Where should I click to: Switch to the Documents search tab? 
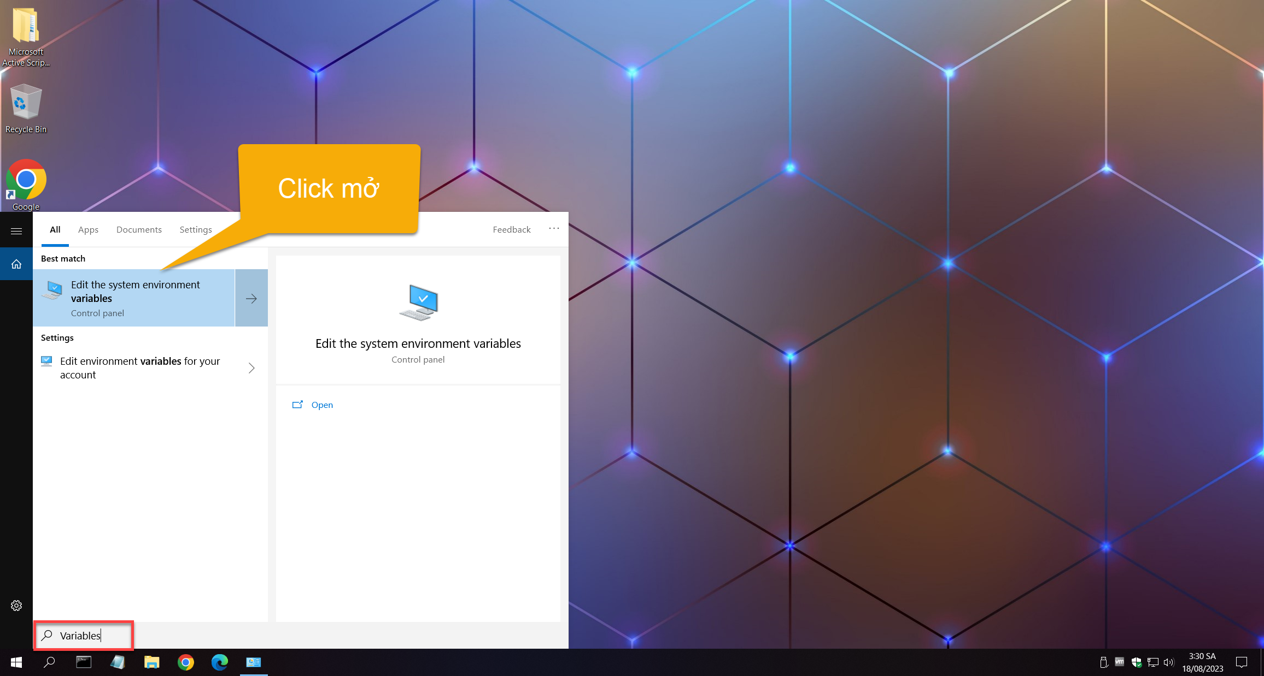click(139, 230)
